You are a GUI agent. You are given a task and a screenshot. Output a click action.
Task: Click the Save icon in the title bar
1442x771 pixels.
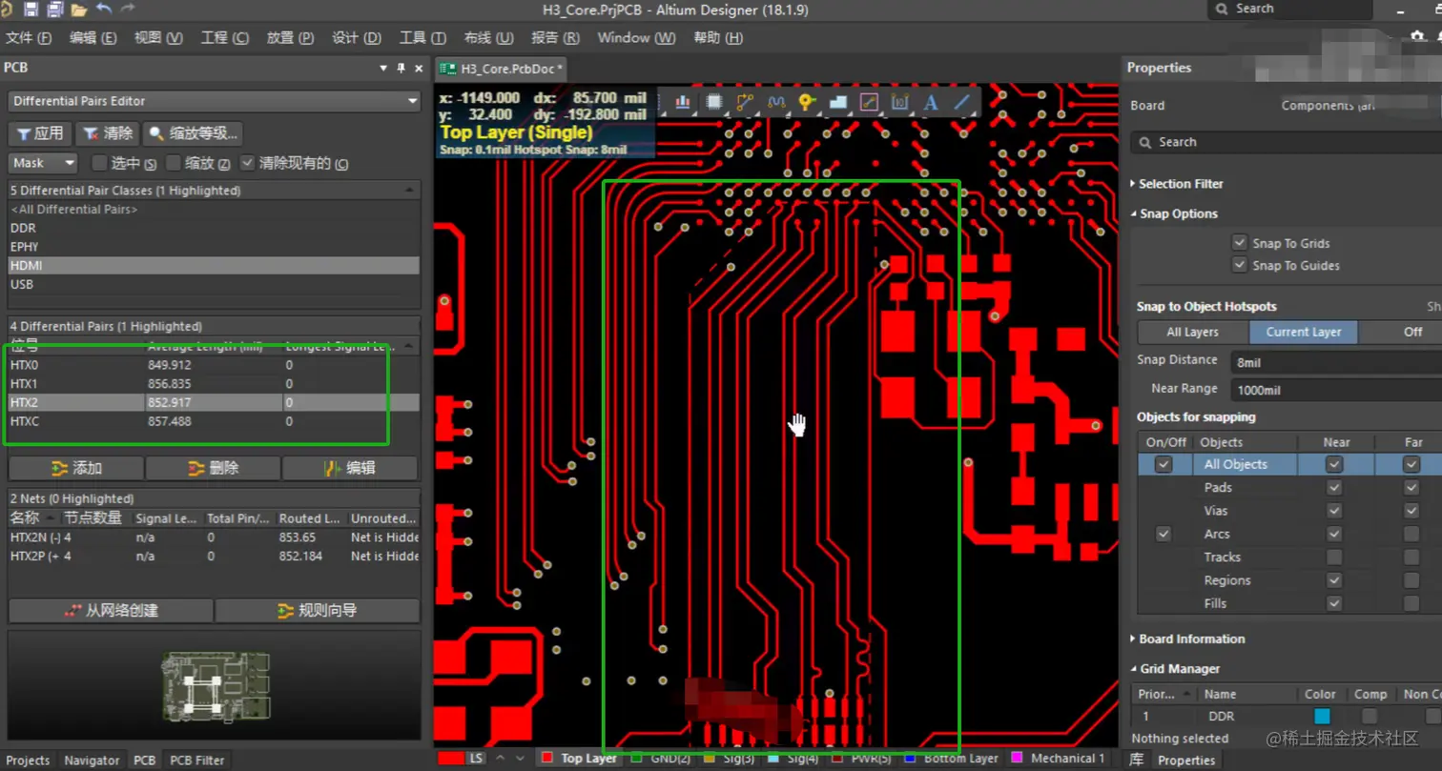(31, 10)
